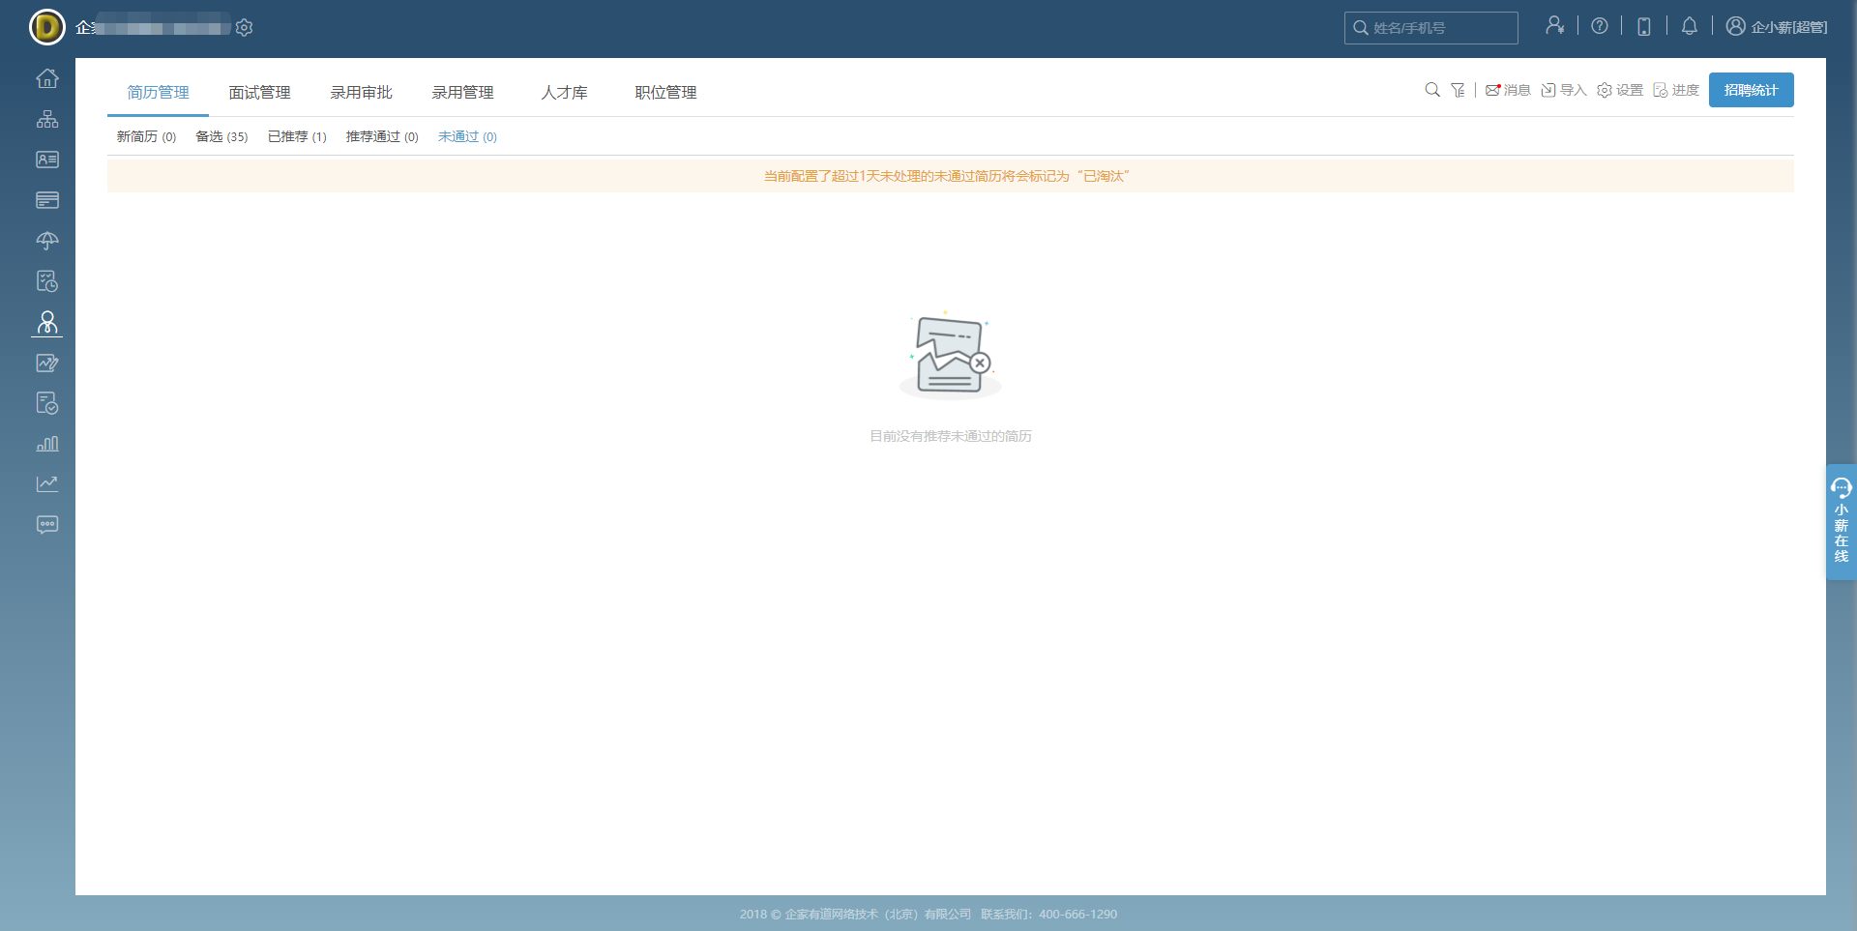Switch to the 录用审批 tab
This screenshot has width=1857, height=931.
[x=362, y=93]
